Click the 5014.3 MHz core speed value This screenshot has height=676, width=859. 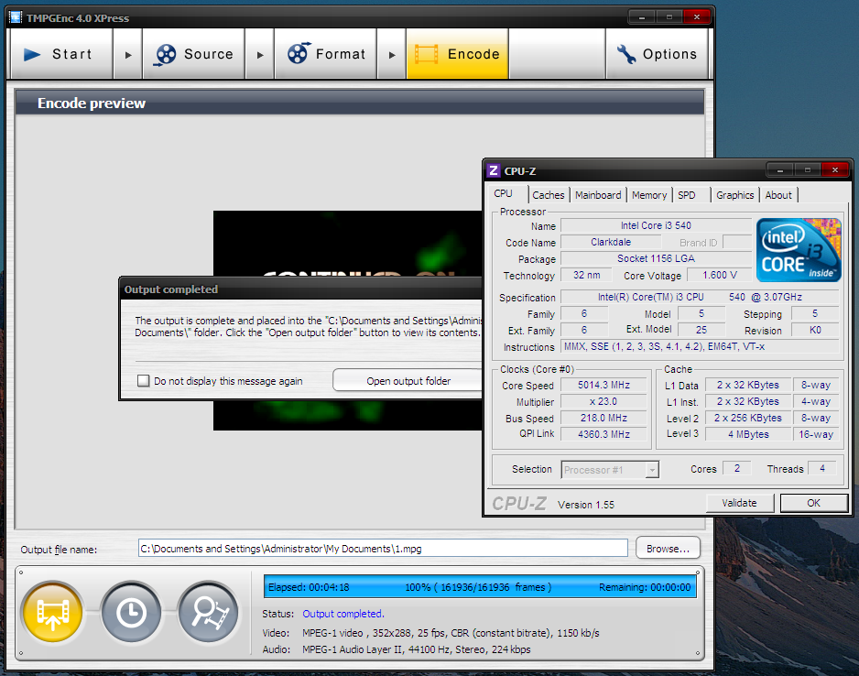603,385
